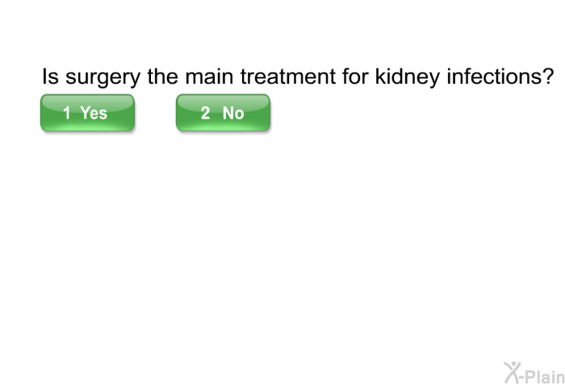The image size is (565, 387).
Task: Choose option 1 labeled Yes
Action: pyautogui.click(x=87, y=113)
